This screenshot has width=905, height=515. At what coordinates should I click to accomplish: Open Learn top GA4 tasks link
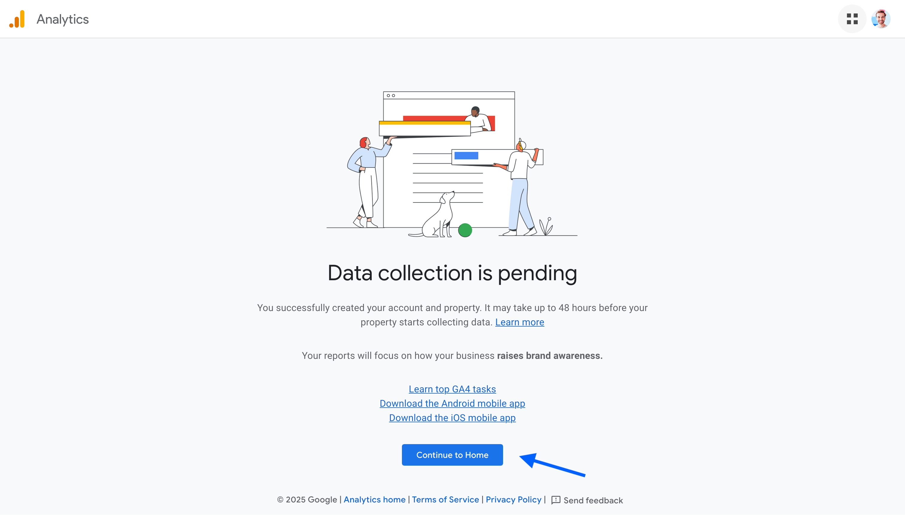point(452,389)
